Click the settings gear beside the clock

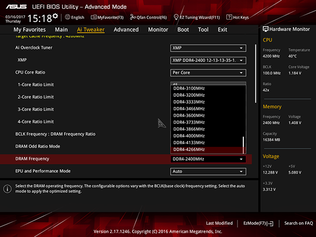click(55, 16)
